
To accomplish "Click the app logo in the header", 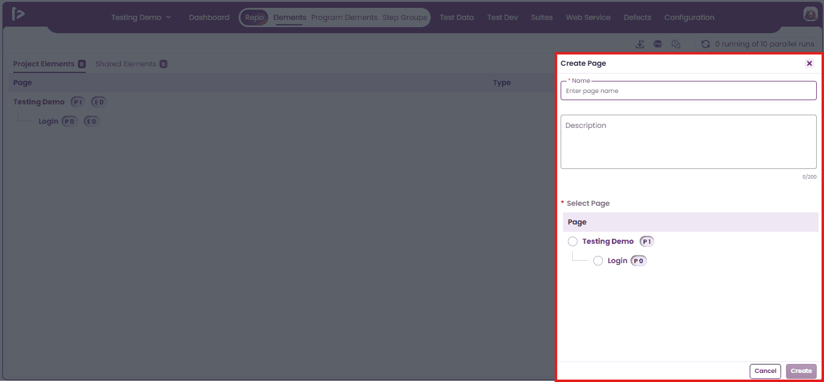I will (18, 14).
